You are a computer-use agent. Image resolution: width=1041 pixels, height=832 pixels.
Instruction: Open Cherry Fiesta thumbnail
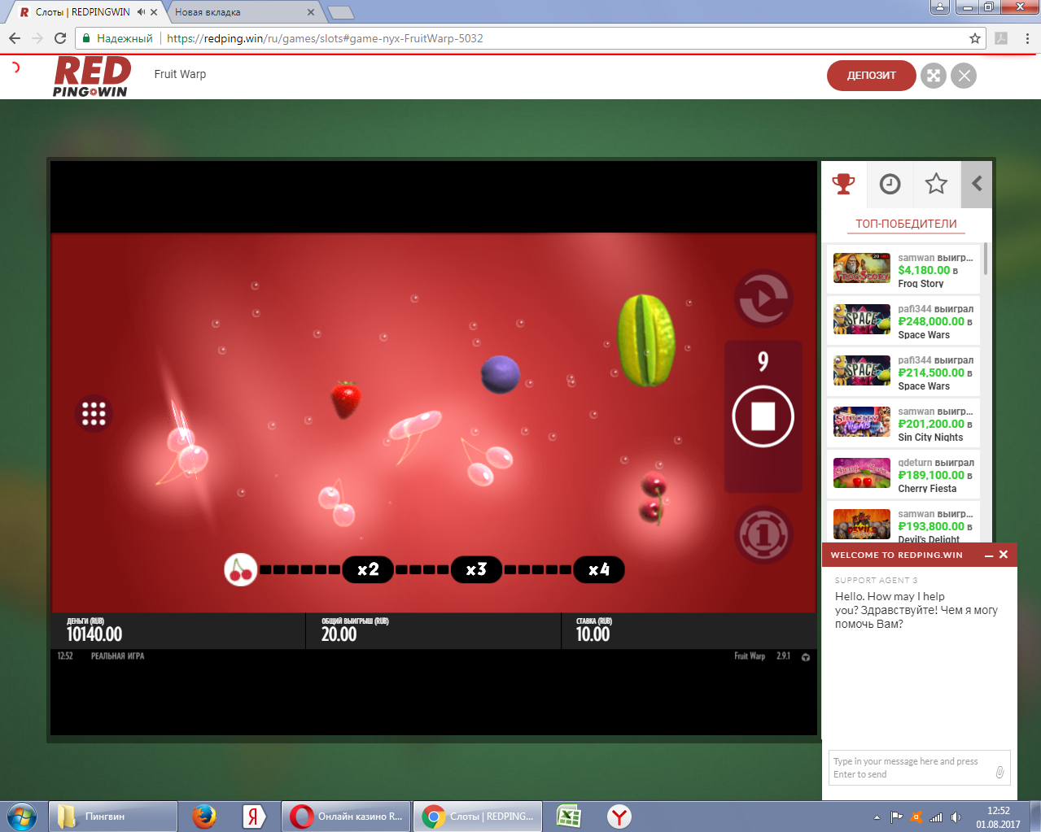point(862,473)
